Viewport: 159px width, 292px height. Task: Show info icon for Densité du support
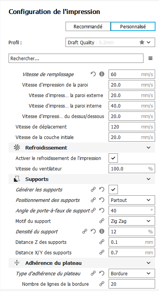click(102, 231)
